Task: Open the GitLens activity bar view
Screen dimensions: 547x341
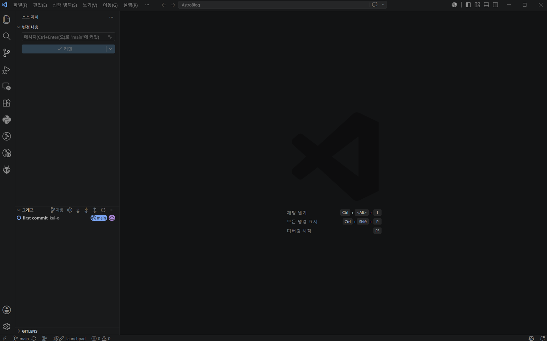Action: pos(7,136)
